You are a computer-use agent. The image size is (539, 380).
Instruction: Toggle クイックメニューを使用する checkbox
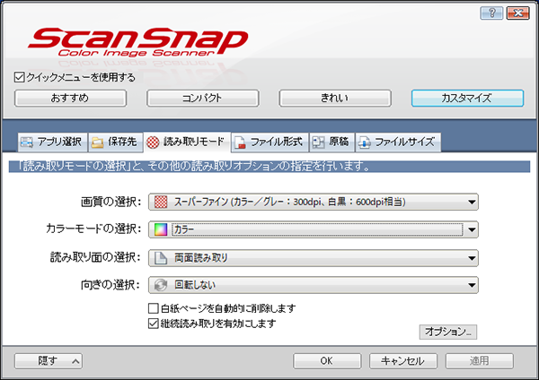(20, 77)
